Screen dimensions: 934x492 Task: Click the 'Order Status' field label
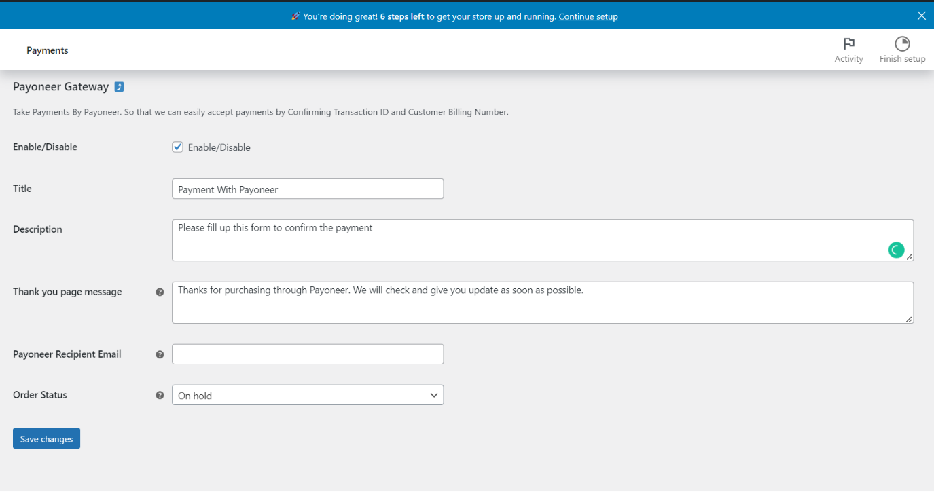click(40, 394)
